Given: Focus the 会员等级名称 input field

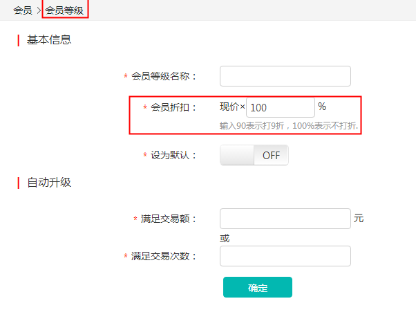Looking at the screenshot, I should pos(285,76).
